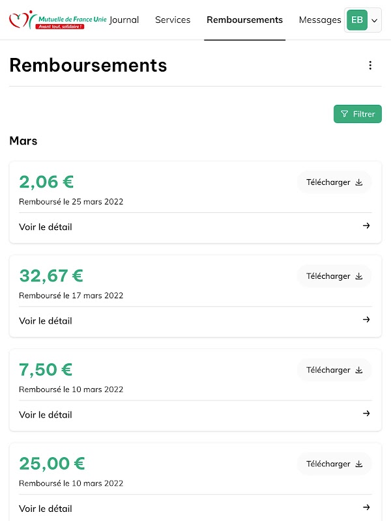Select the Remboursements tab
The height and width of the screenshot is (521, 391).
(244, 20)
